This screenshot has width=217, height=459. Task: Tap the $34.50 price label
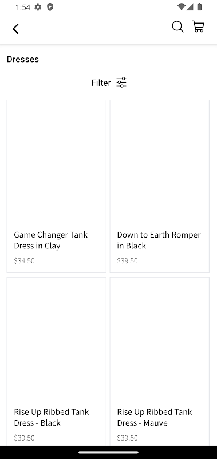[x=24, y=260]
